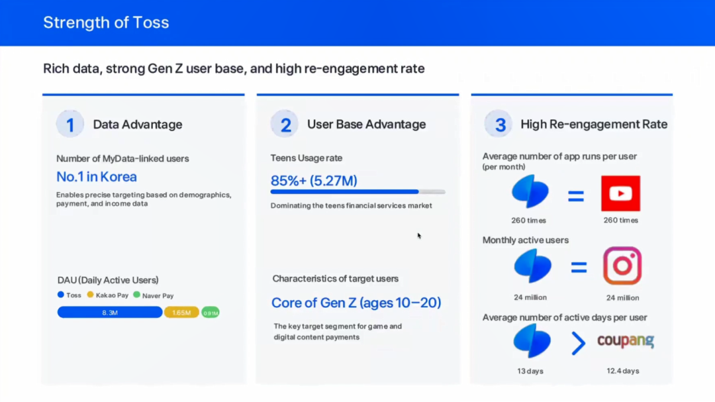The image size is (715, 402).
Task: Click the 'Rich data, strong Gen Z' subtitle
Action: [x=234, y=68]
